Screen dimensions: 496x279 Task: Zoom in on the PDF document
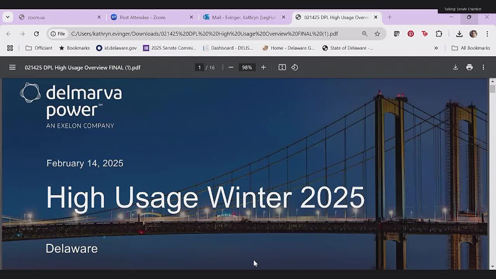(x=263, y=67)
